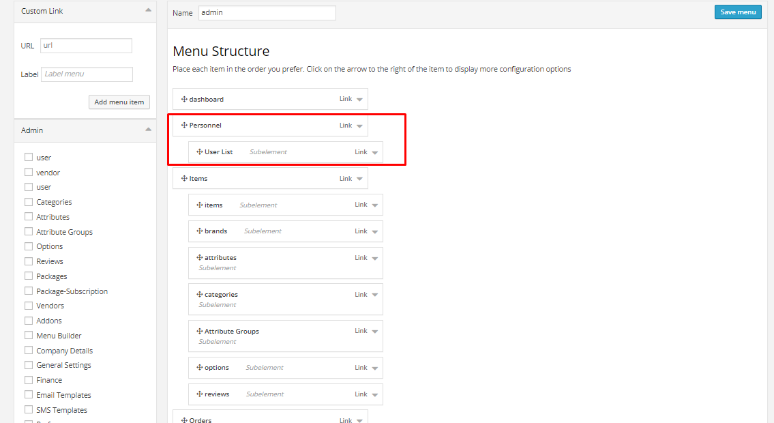Expand options for the attributes subelement
Image resolution: width=774 pixels, height=423 pixels.
(x=374, y=258)
